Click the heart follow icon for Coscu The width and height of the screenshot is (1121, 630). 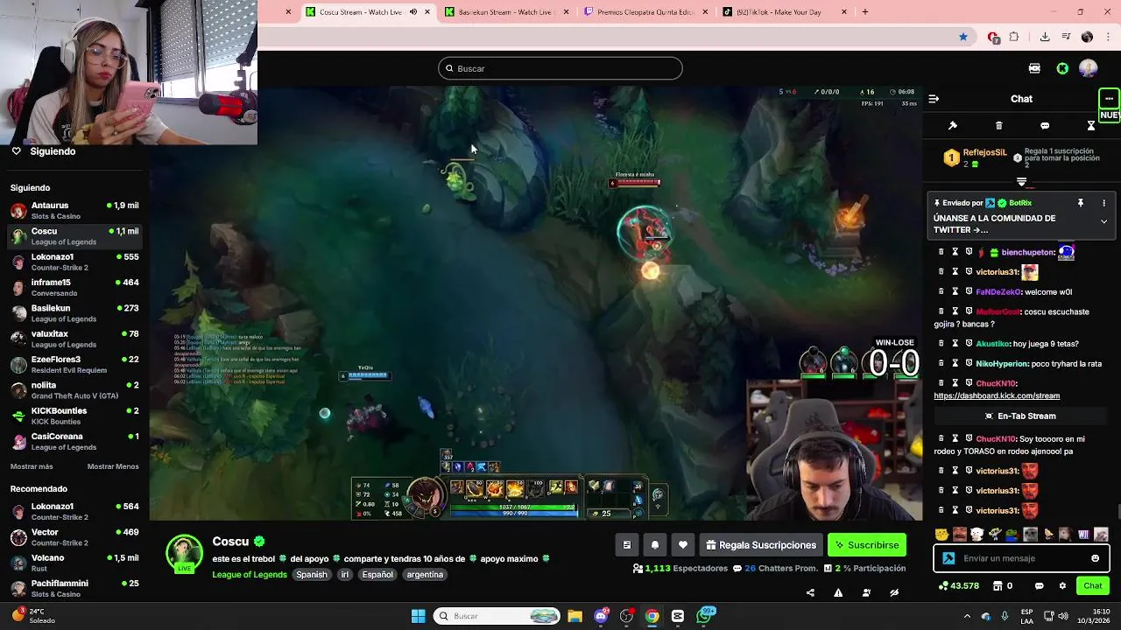click(683, 545)
